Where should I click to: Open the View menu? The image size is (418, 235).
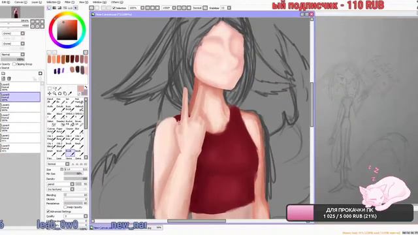84,2
